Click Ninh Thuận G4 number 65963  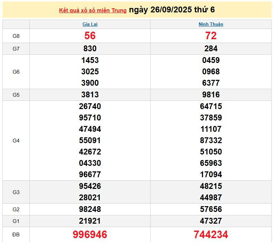coord(211,163)
